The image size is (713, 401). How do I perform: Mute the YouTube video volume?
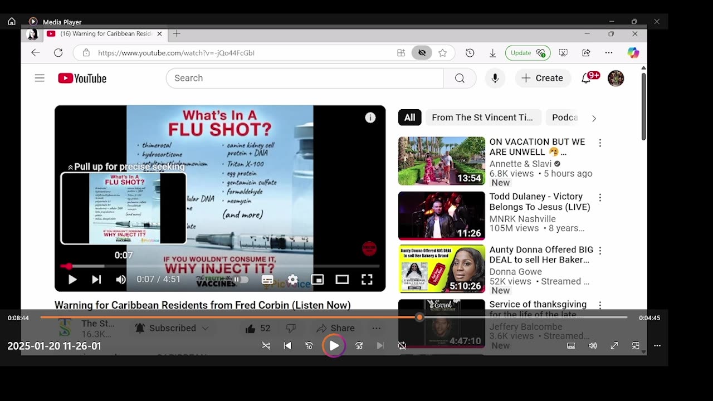(121, 280)
